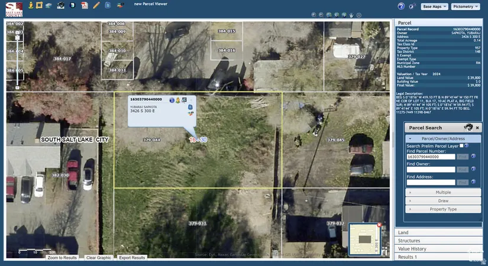Toggle Search Prelim Parcel Layer checkbox

pos(461,145)
